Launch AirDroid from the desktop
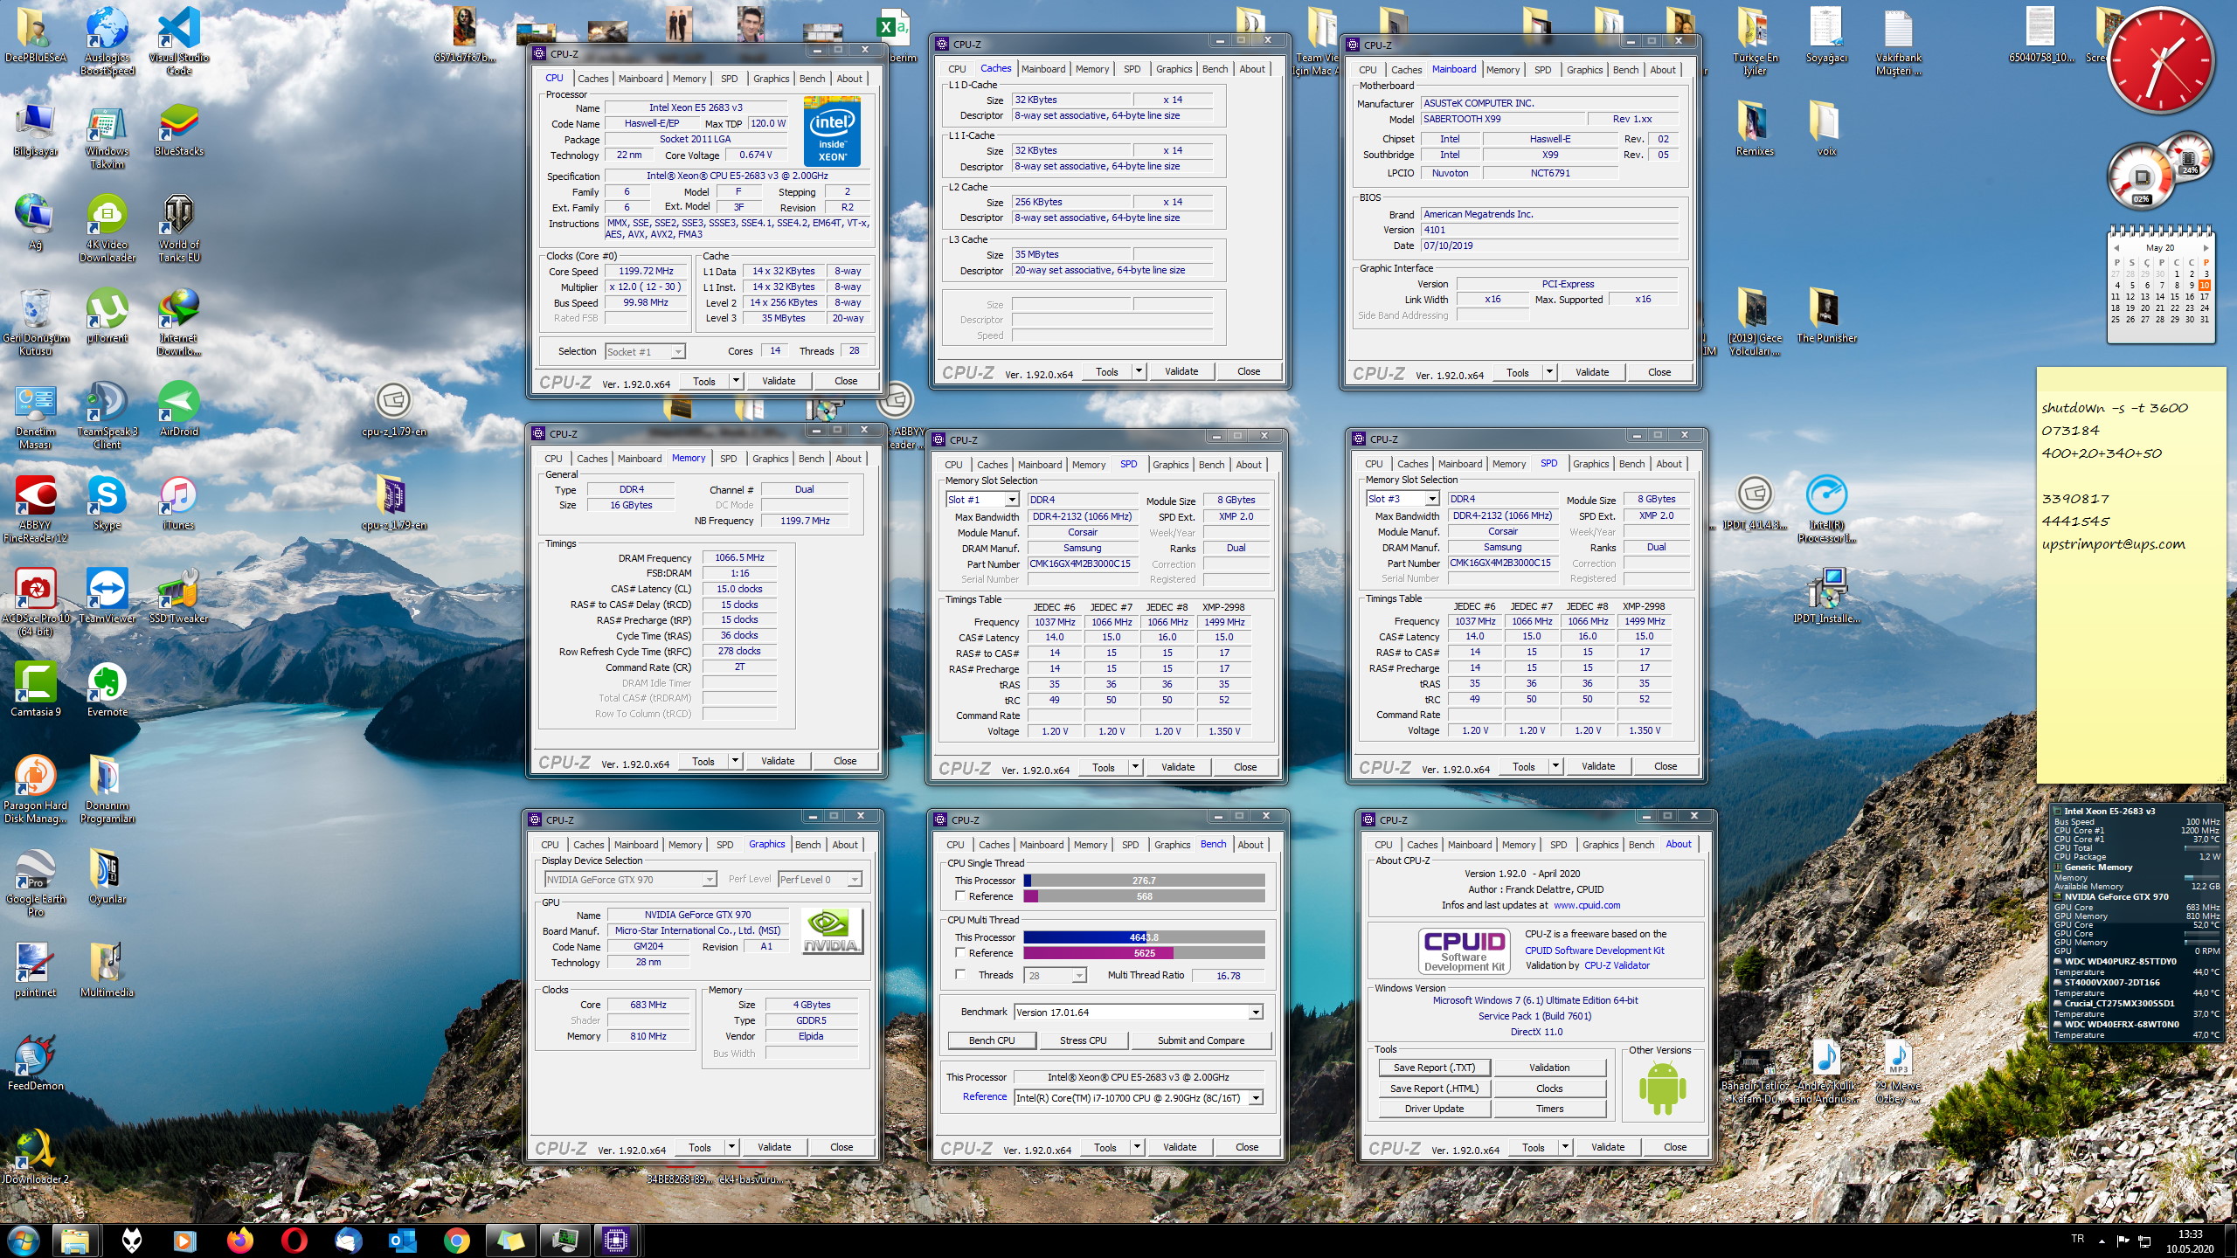This screenshot has width=2237, height=1258. pos(178,409)
